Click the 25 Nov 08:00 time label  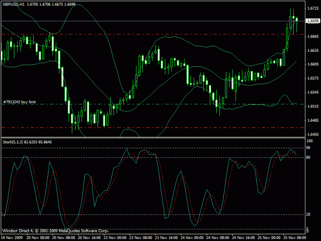295,238
